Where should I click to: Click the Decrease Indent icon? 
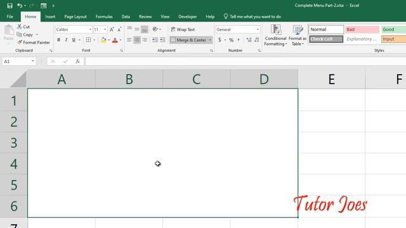click(155, 40)
